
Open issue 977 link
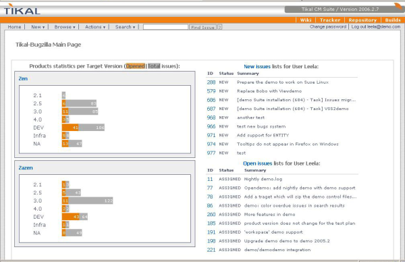tap(211, 153)
